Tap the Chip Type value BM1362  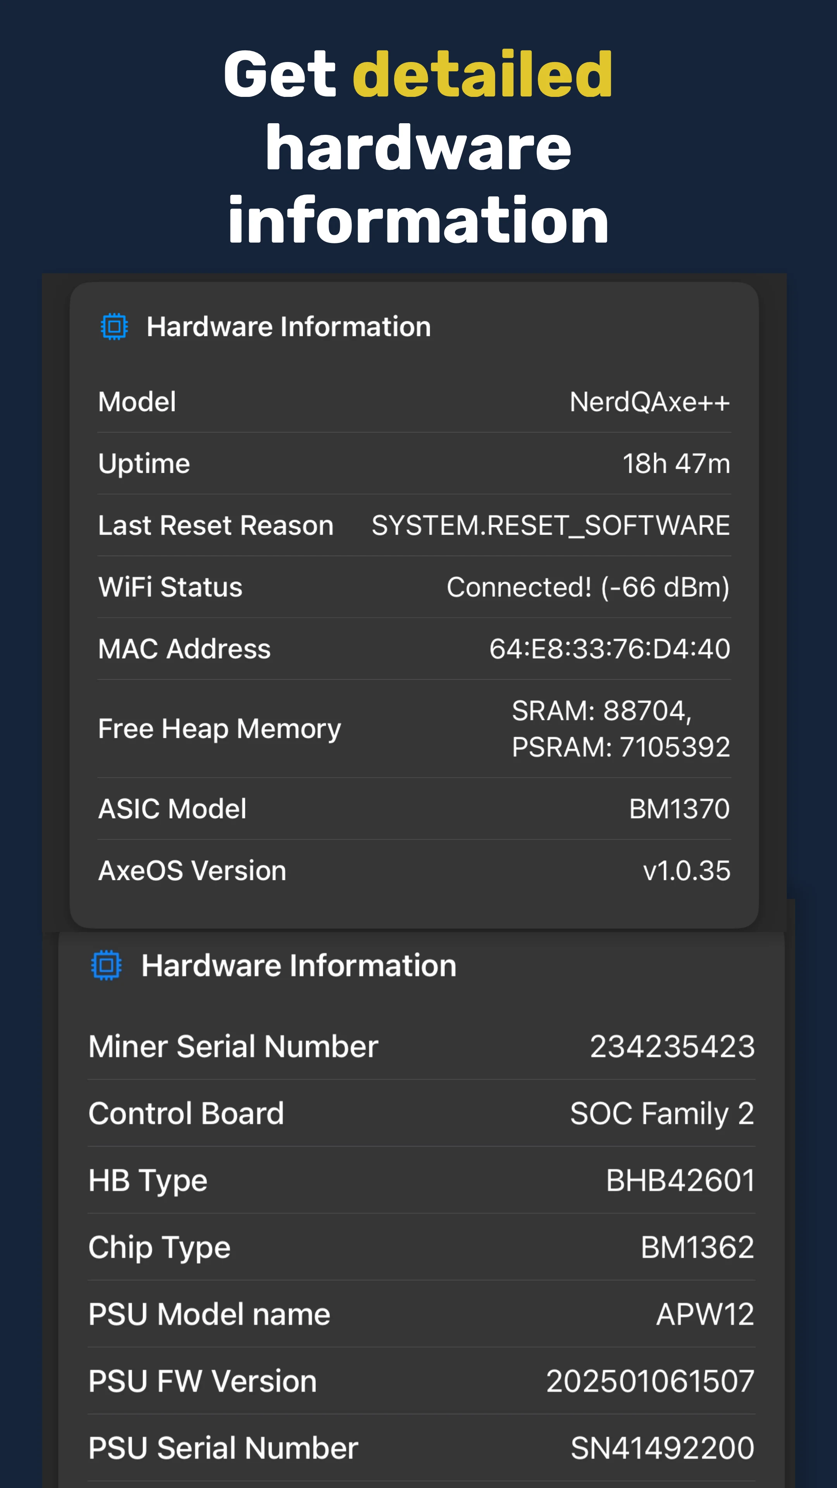(x=698, y=1248)
